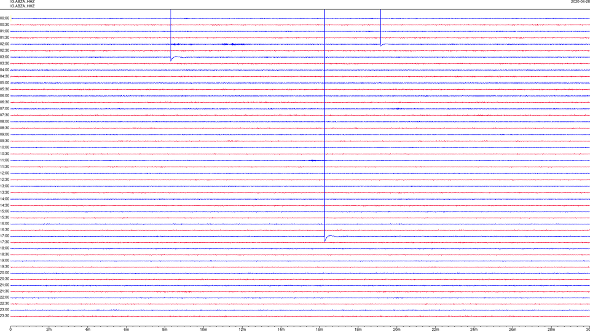
Task: Click the spike recovery pulse on 17:00 trace
Action: pos(329,237)
